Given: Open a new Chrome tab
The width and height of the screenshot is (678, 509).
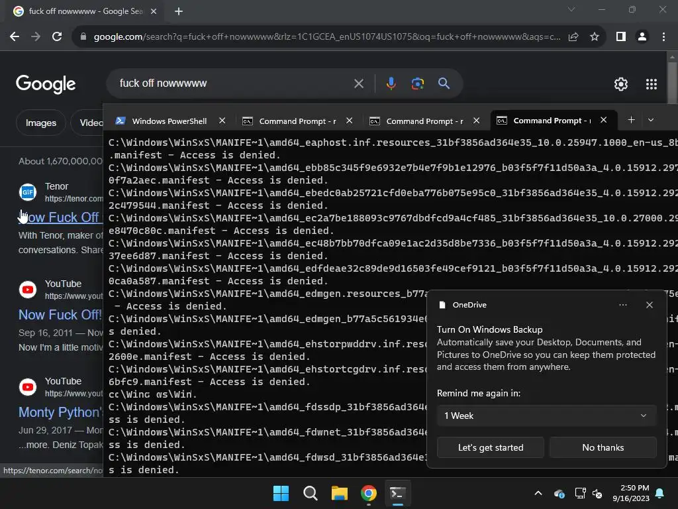Looking at the screenshot, I should pyautogui.click(x=179, y=11).
